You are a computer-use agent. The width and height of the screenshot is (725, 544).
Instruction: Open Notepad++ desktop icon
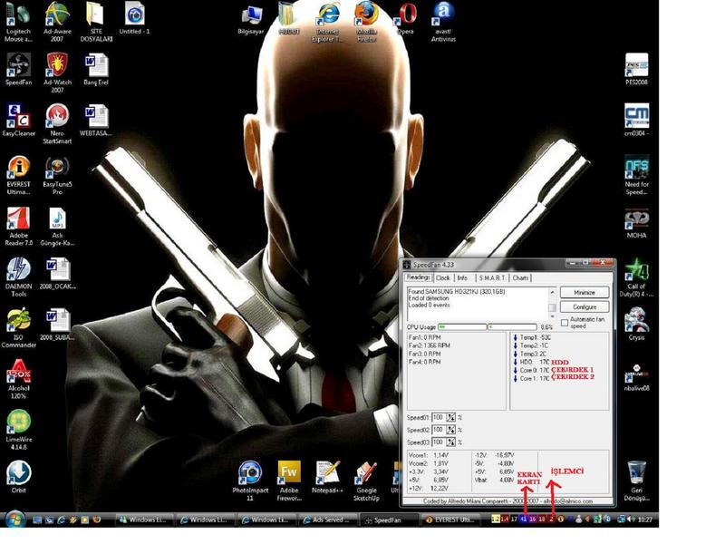tap(328, 477)
